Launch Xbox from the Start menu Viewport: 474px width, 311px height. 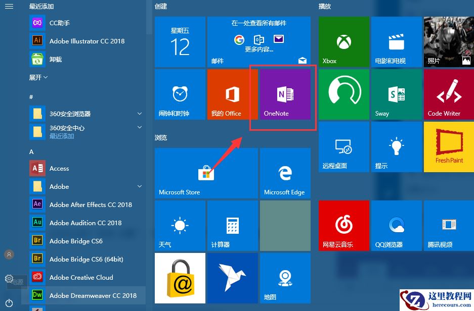343,41
